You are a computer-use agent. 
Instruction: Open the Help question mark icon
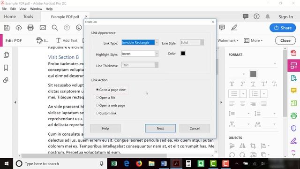[x=256, y=16]
